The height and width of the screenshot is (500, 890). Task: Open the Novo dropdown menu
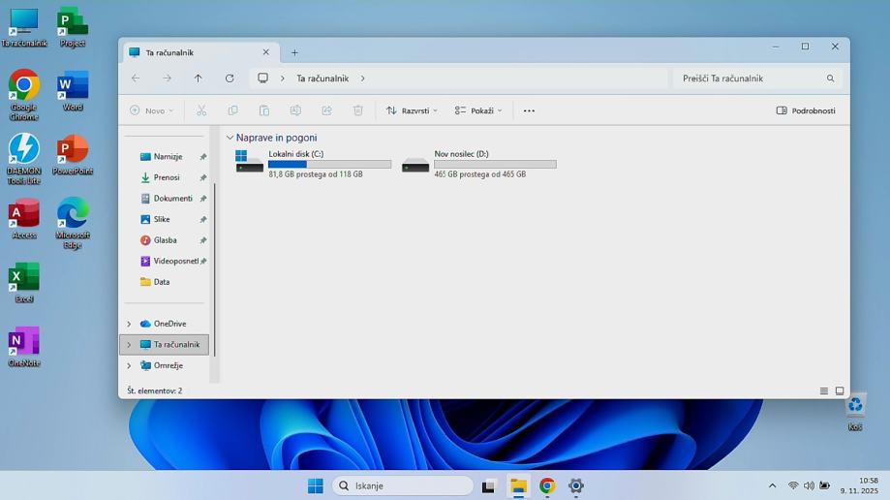151,110
